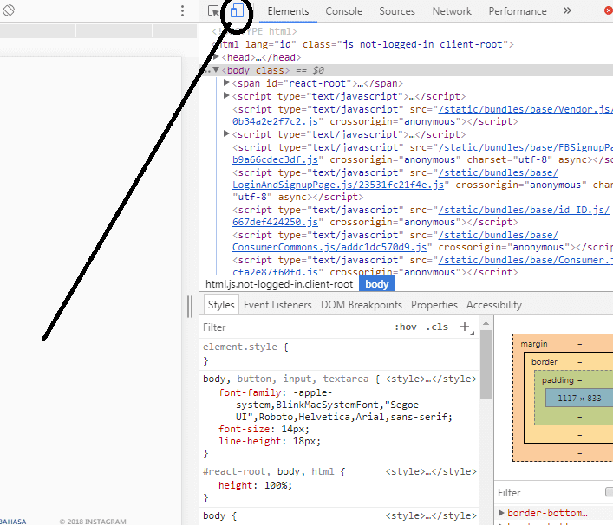The height and width of the screenshot is (525, 613).
Task: Open the Properties sub-tab
Action: (434, 305)
